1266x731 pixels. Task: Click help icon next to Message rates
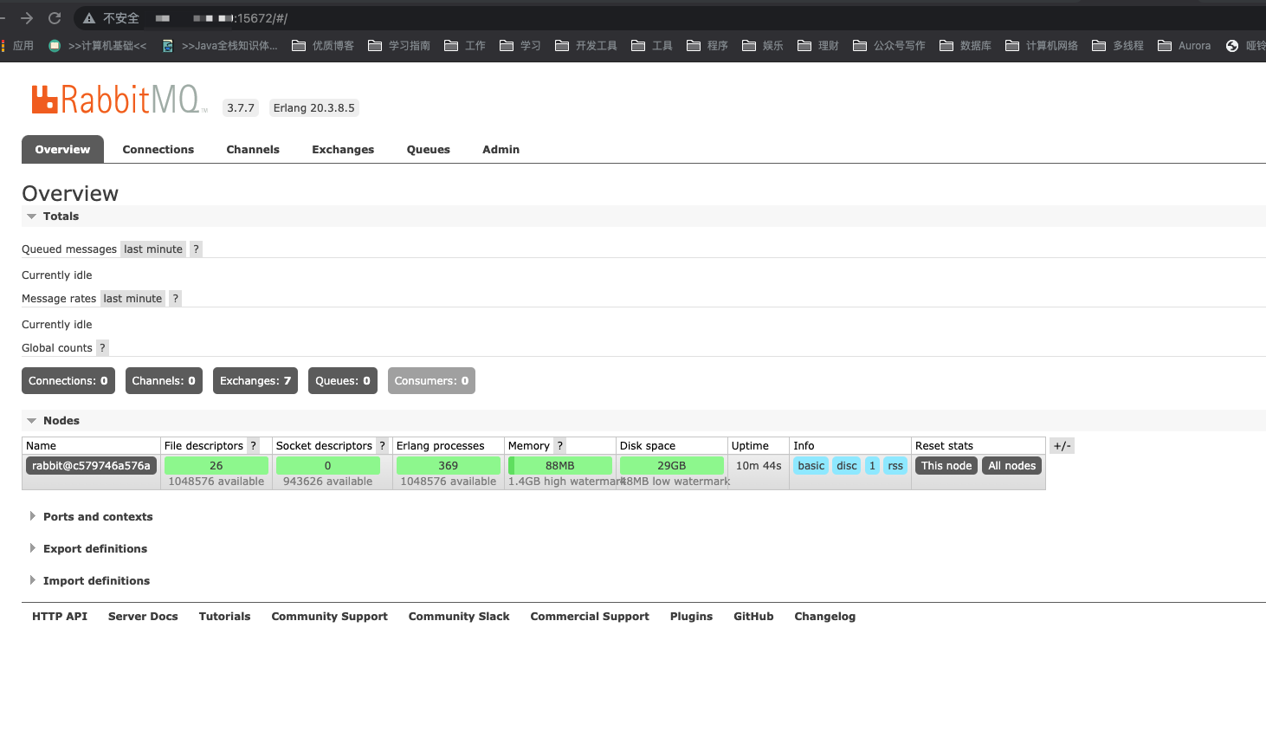176,299
